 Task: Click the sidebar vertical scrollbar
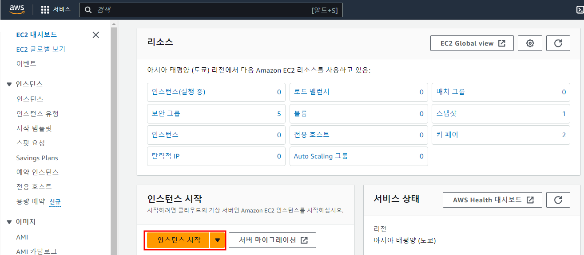point(114,141)
